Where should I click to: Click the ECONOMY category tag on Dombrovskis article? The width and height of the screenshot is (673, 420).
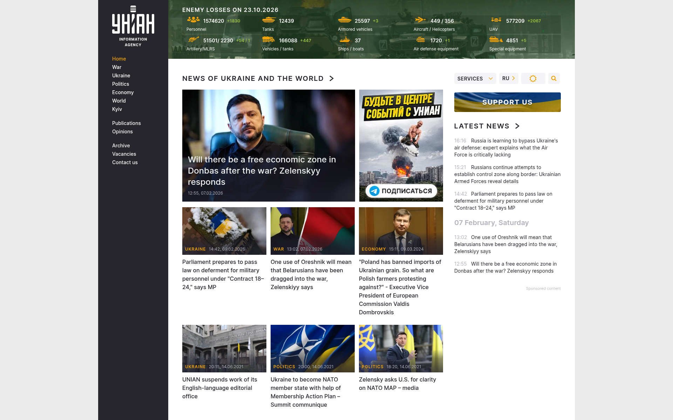click(x=374, y=249)
